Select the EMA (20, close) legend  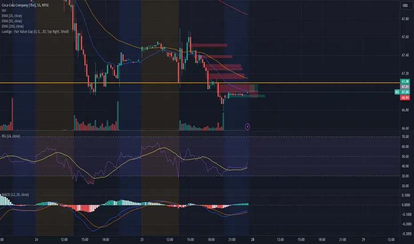(x=12, y=16)
